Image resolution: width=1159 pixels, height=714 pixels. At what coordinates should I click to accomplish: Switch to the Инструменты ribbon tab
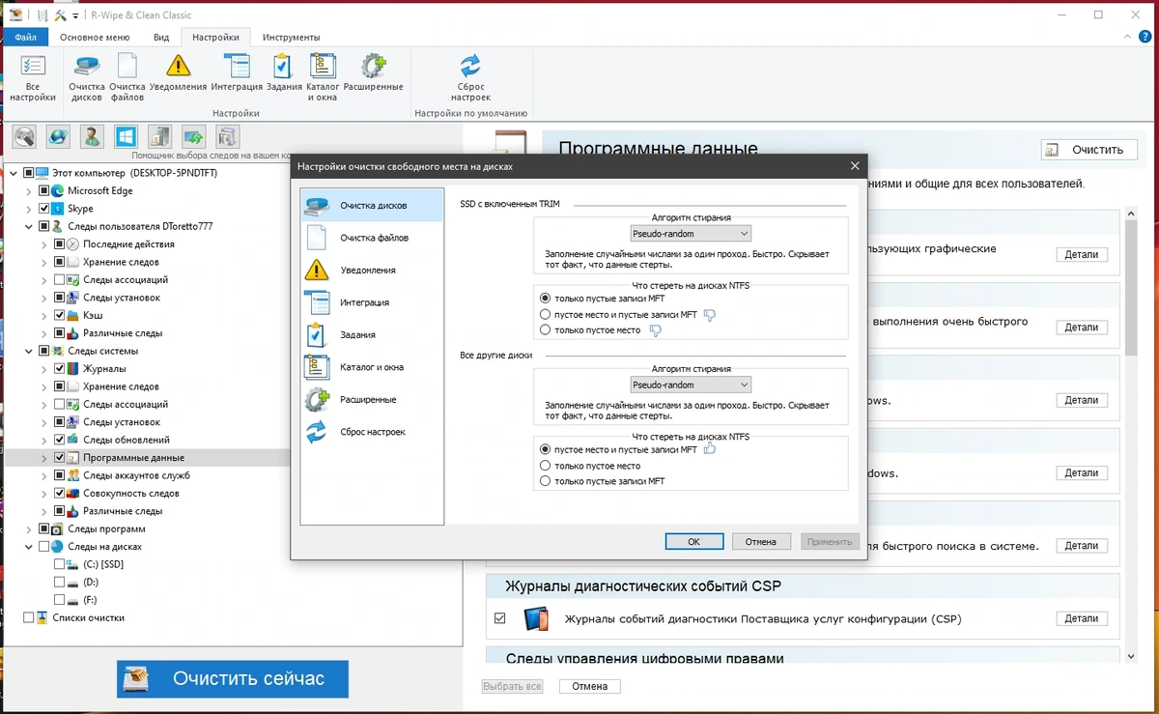coord(291,38)
